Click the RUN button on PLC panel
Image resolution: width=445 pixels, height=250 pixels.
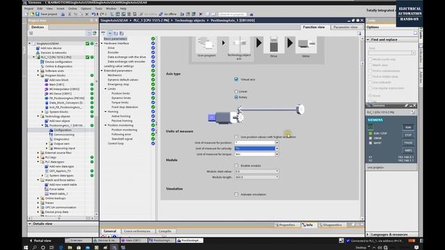(408, 128)
